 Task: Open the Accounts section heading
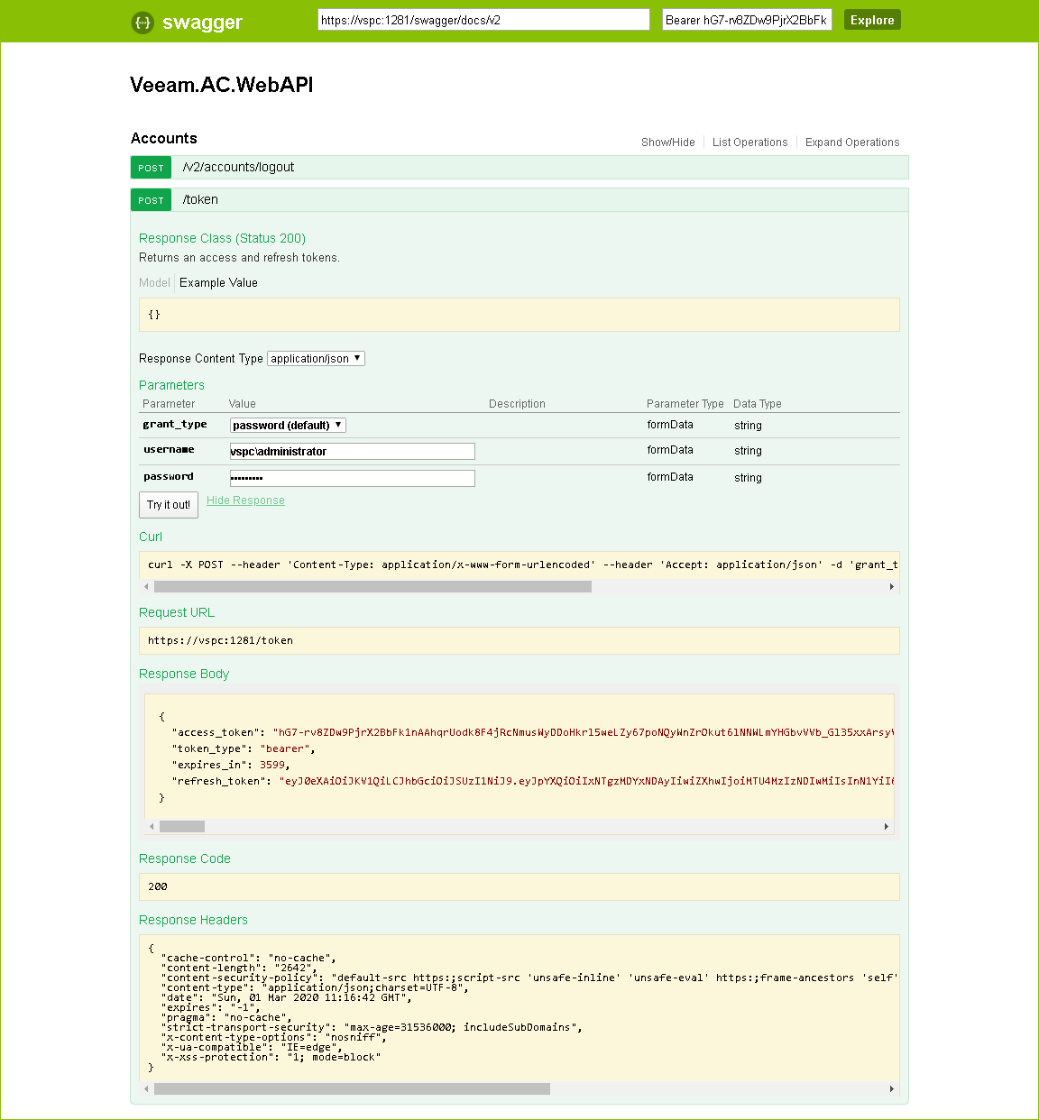164,138
